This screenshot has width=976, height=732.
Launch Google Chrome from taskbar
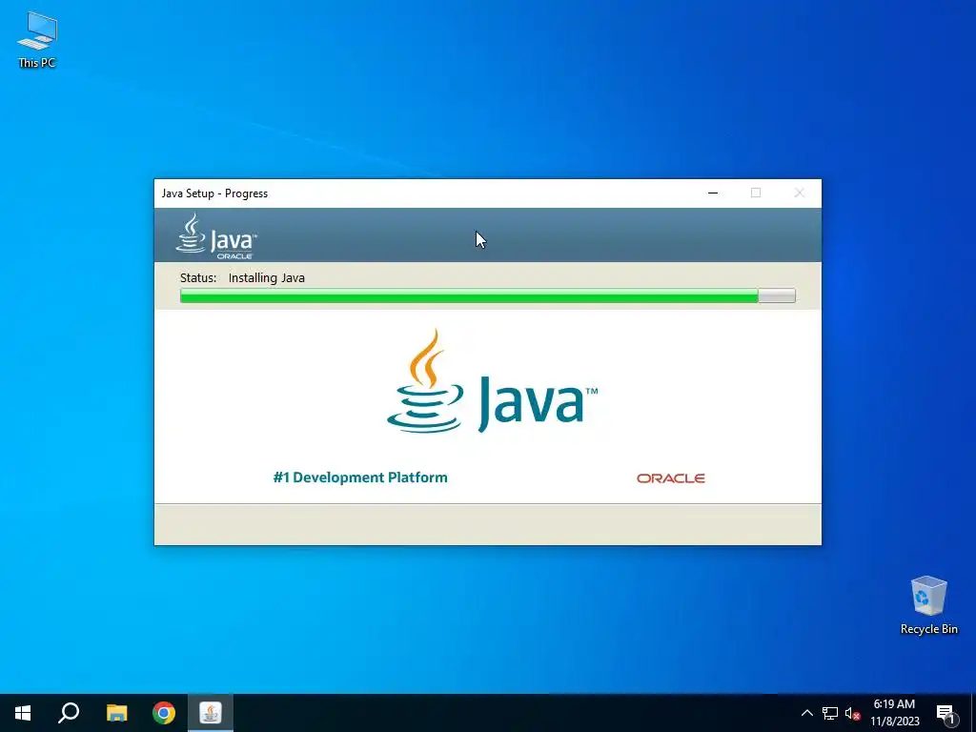(x=164, y=713)
